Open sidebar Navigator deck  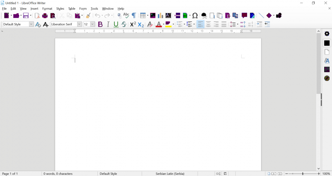(327, 78)
